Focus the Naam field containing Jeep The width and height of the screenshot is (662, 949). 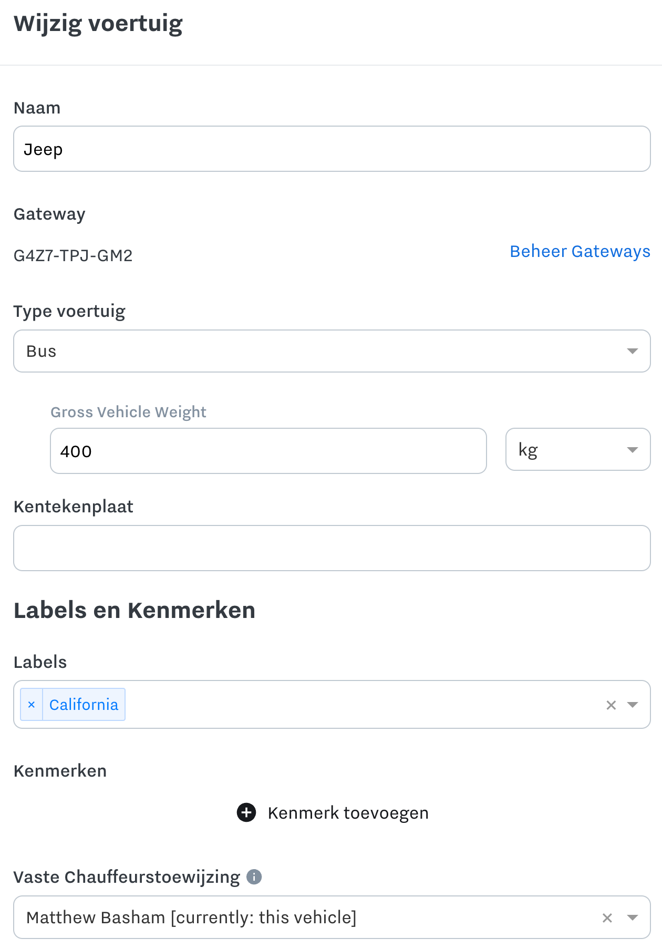332,149
